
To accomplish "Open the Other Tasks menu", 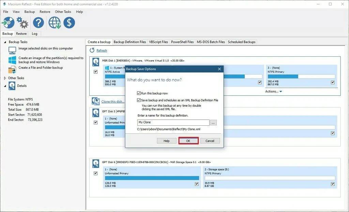I will [x=63, y=12].
